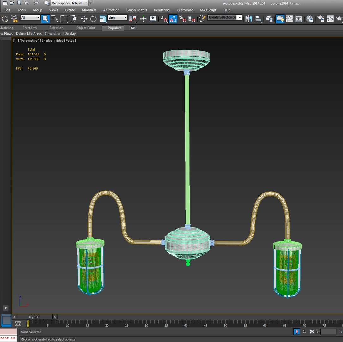
Task: Toggle Window/Crossing selection mode
Action: [73, 19]
